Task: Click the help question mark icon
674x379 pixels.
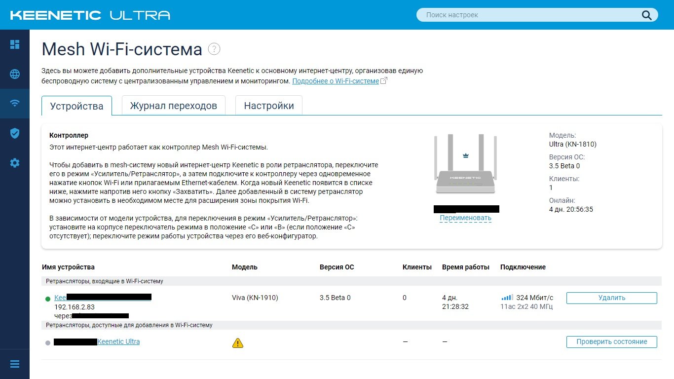Action: [214, 49]
